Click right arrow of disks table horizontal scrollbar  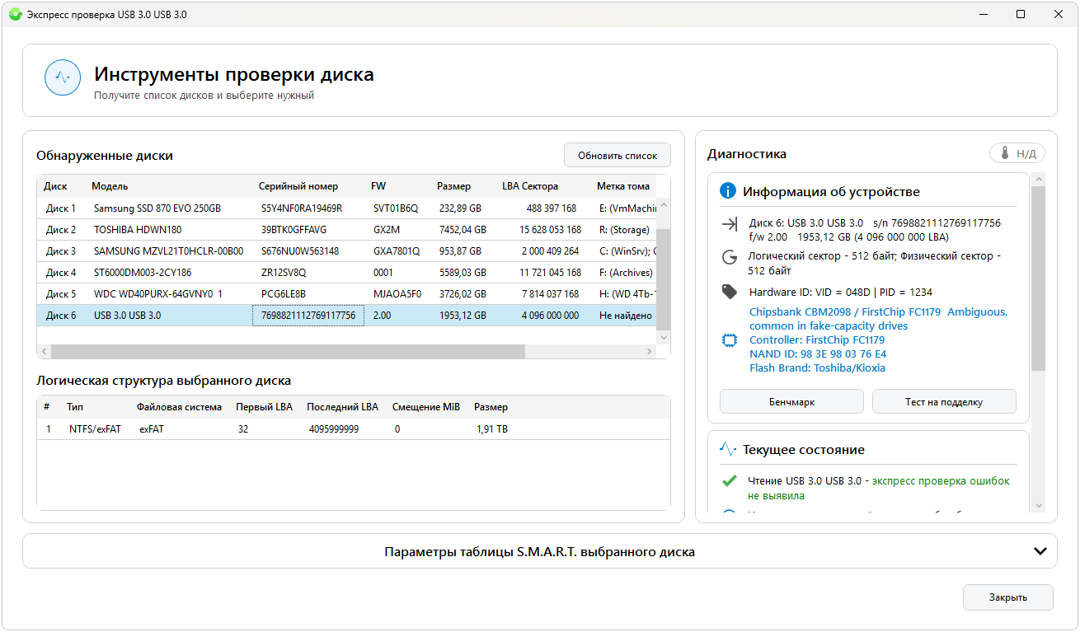(649, 351)
